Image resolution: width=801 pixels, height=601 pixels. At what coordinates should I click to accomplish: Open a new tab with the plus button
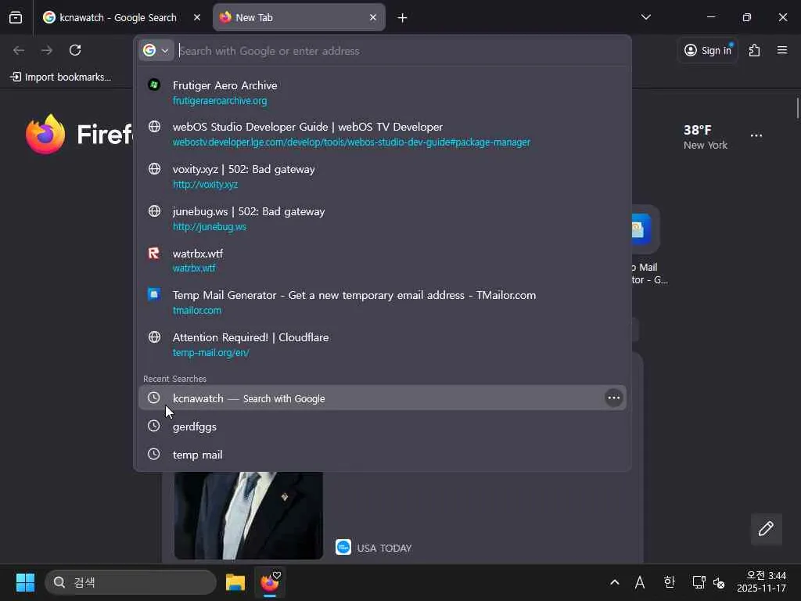coord(403,18)
